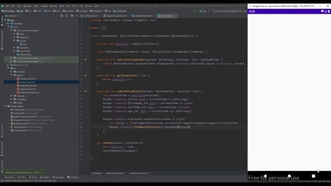This screenshot has width=331, height=186.
Task: Collapse the res folder
Action: tap(8, 68)
